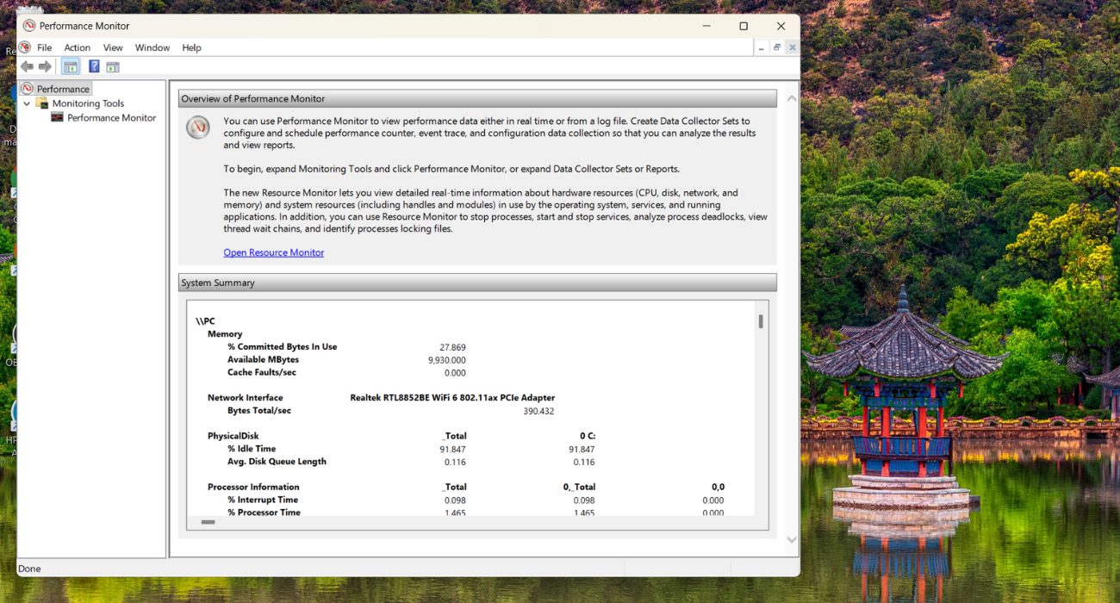The height and width of the screenshot is (603, 1120).
Task: Click the Performance Monitor title bar app icon
Action: pyautogui.click(x=29, y=26)
